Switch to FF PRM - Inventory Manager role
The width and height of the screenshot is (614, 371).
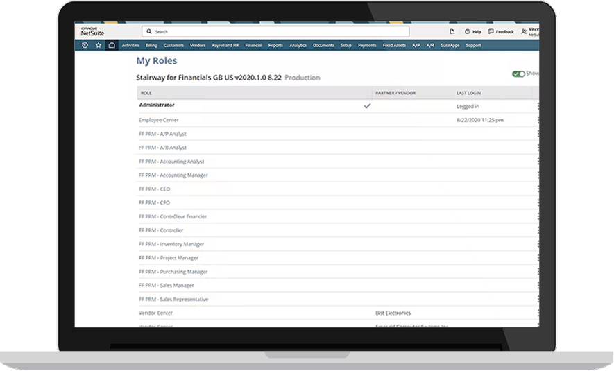point(171,244)
